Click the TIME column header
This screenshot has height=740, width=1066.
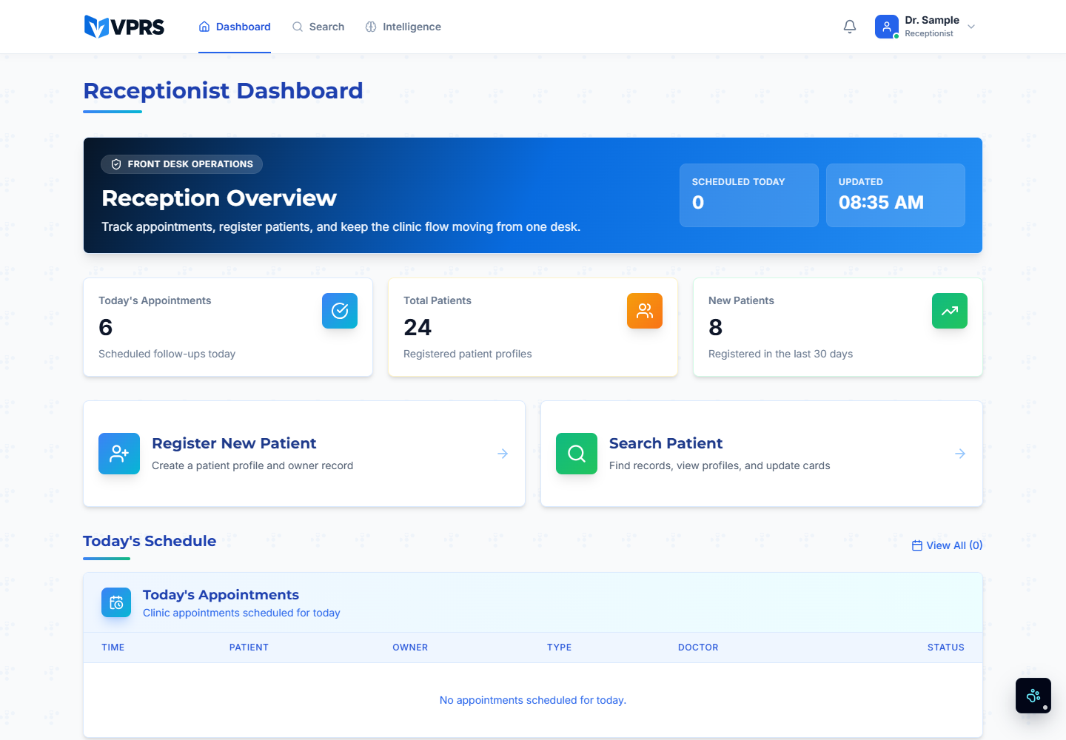[x=113, y=647]
